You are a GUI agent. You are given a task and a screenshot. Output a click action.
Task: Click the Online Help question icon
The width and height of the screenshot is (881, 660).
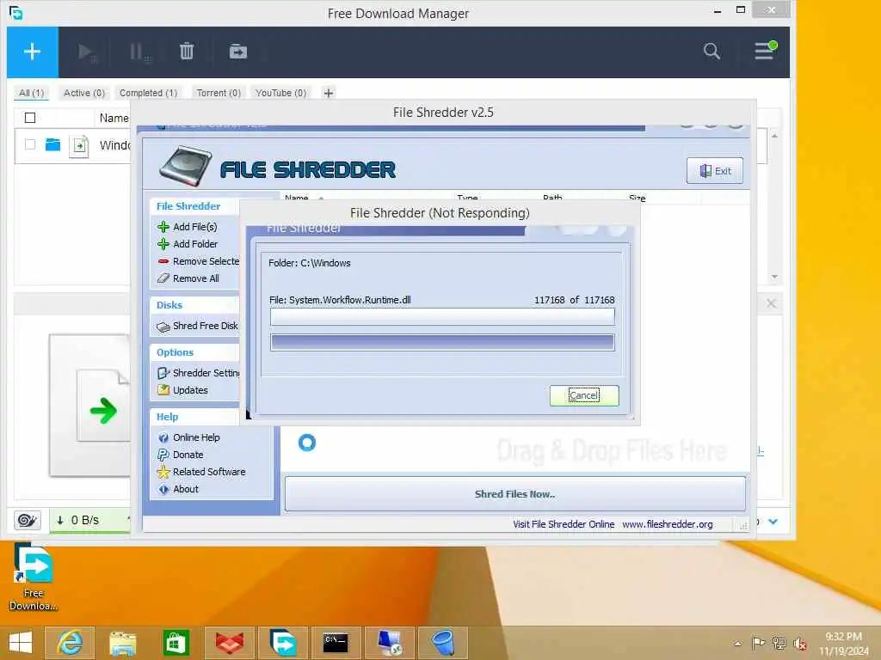pos(163,437)
